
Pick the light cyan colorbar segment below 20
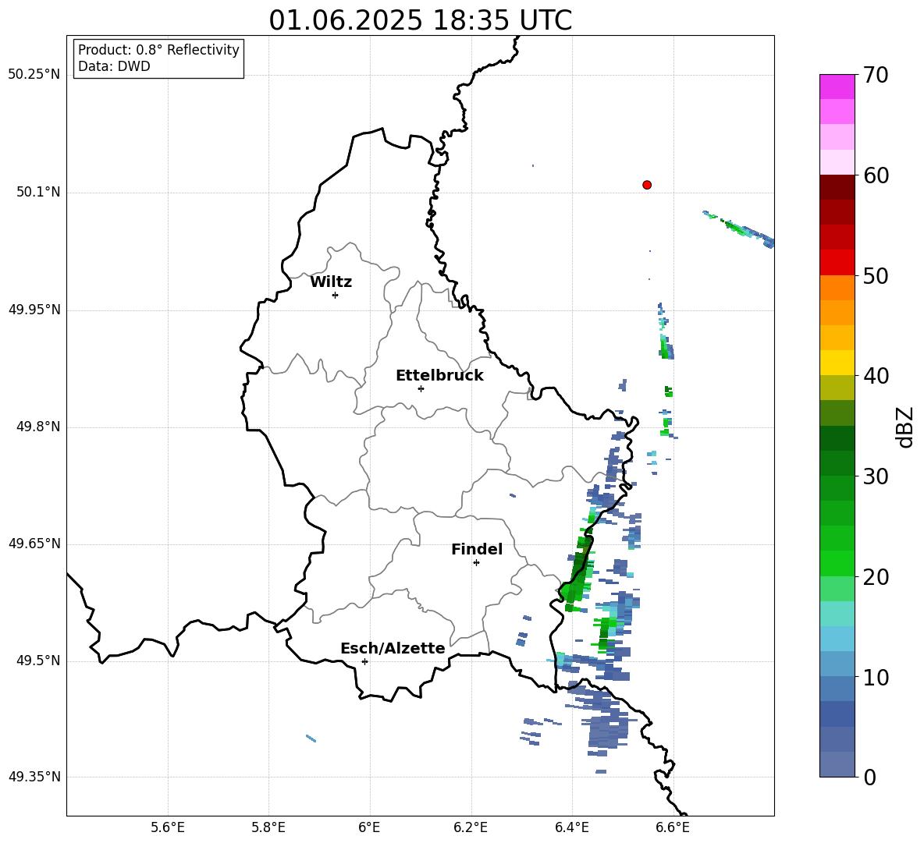pos(837,614)
